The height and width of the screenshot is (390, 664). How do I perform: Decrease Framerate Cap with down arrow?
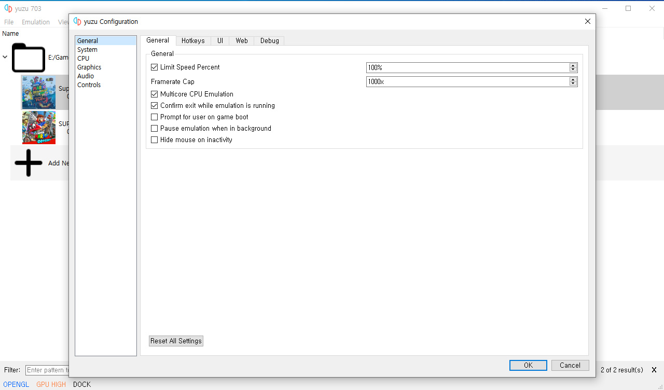click(x=573, y=83)
